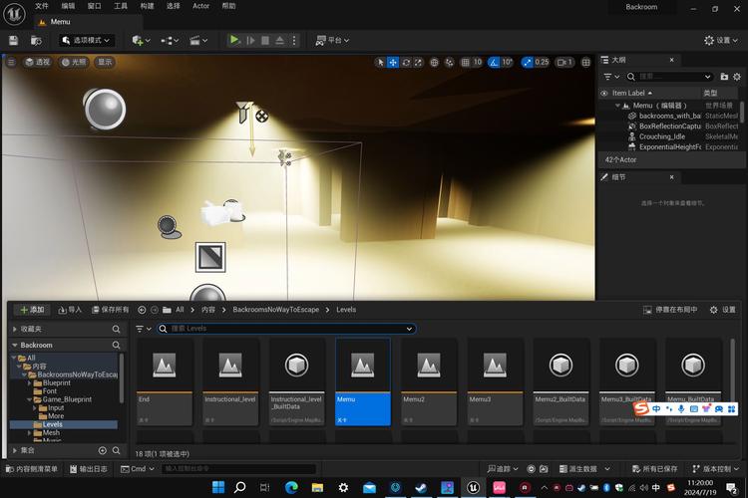Click the outliner filter icon
This screenshot has width=748, height=498.
click(610, 77)
